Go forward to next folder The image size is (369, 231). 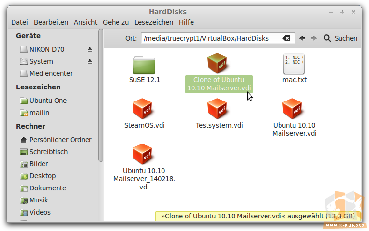click(314, 38)
